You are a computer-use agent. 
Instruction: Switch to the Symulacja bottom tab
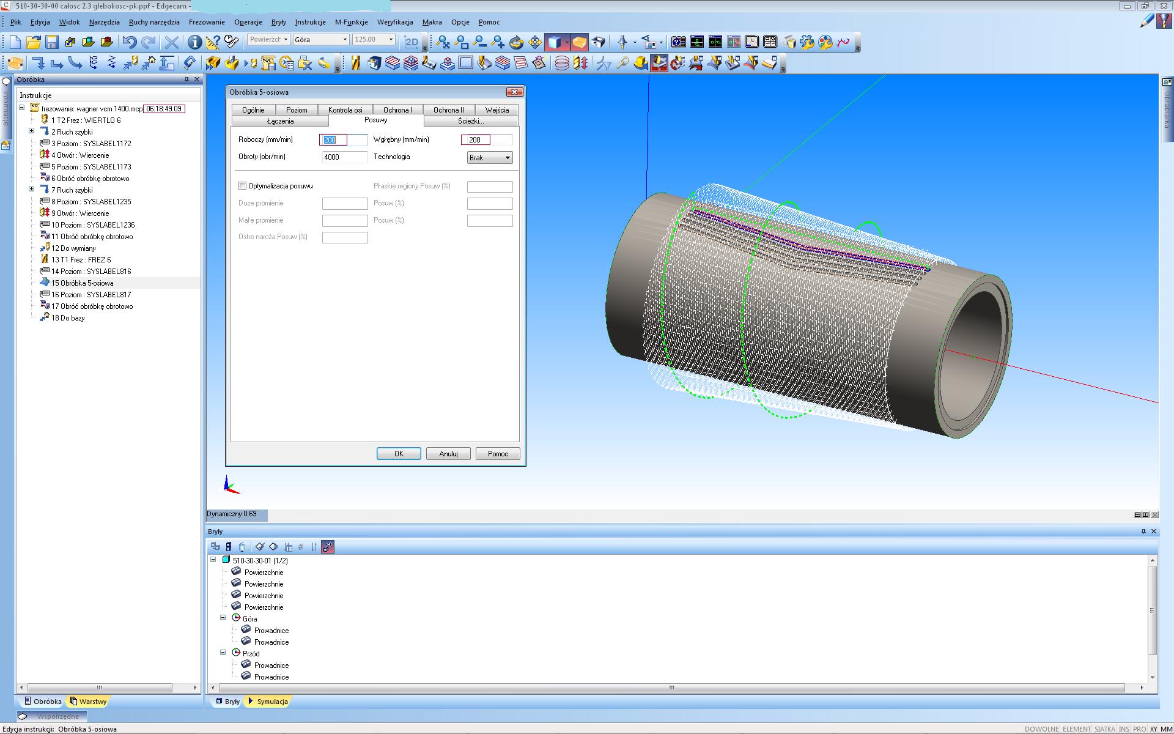coord(267,702)
